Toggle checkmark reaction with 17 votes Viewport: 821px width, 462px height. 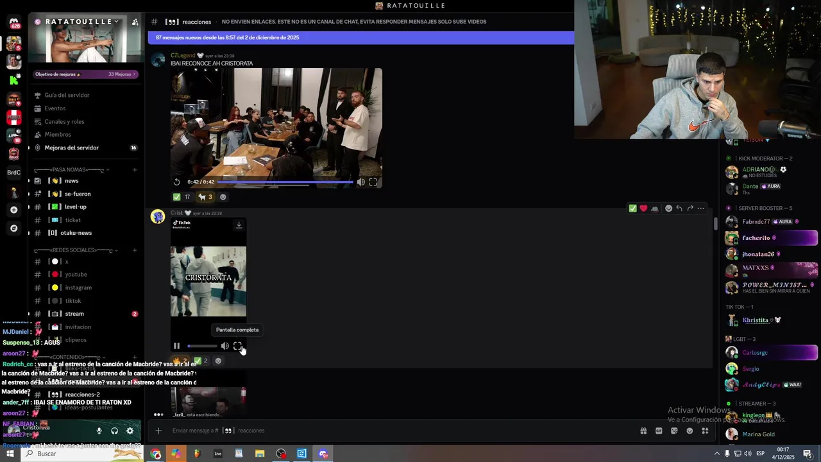pyautogui.click(x=182, y=197)
